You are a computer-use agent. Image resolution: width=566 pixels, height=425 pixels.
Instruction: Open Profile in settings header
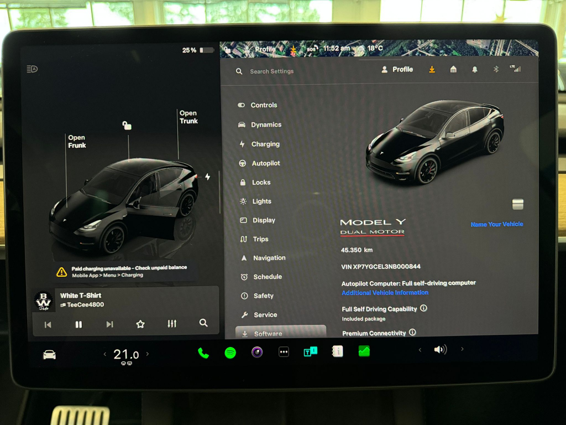point(397,69)
